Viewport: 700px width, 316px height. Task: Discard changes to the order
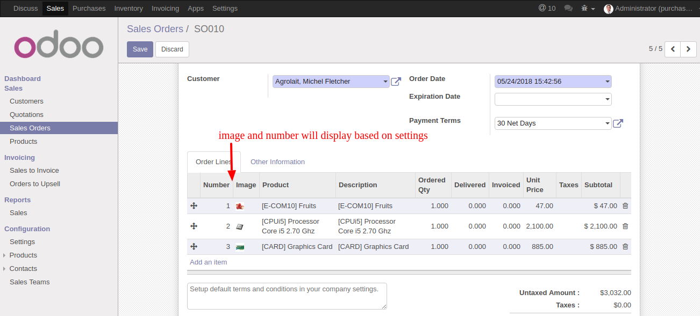pos(172,49)
